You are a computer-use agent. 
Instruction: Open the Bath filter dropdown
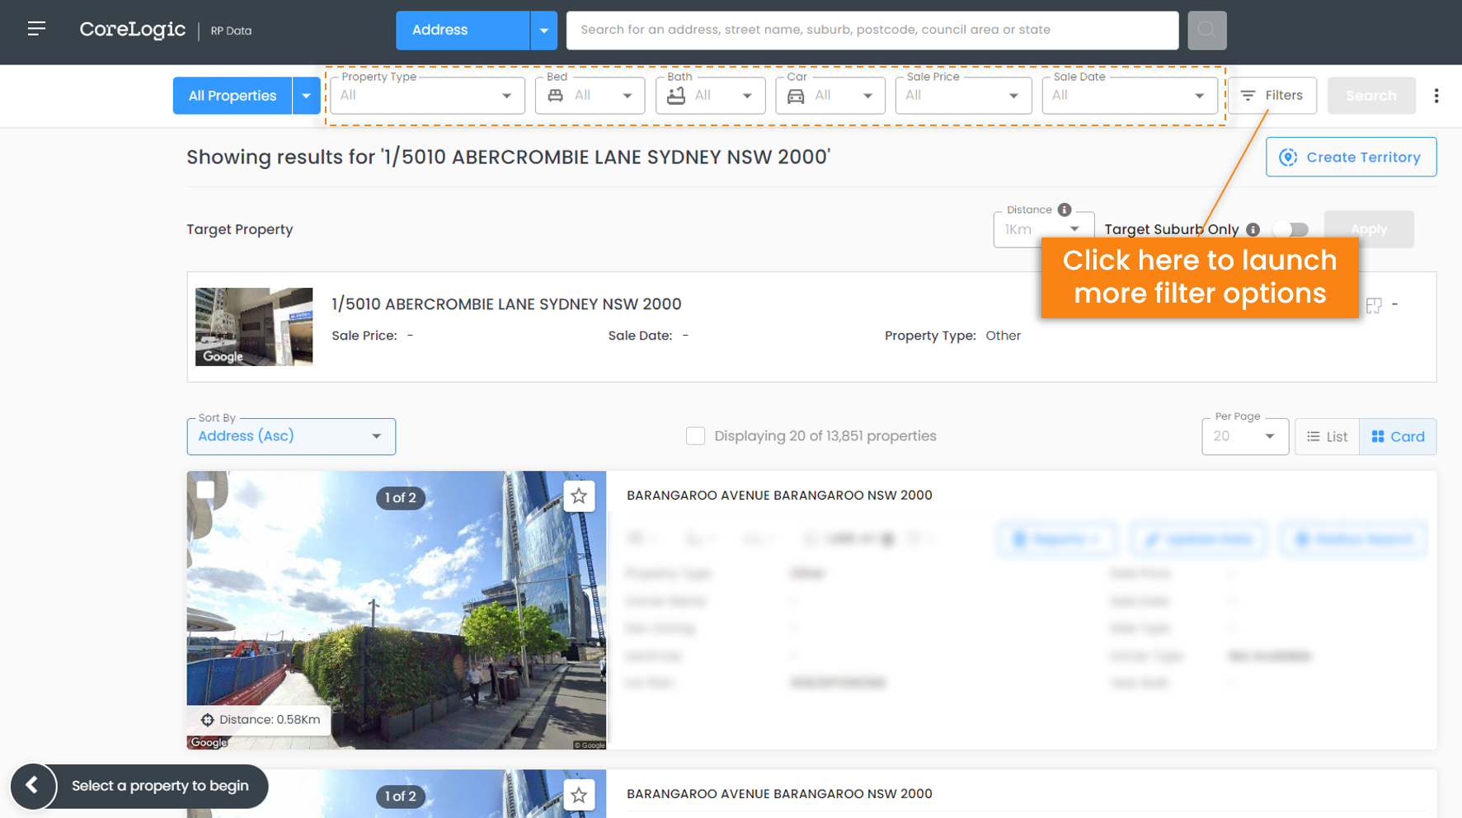(710, 96)
